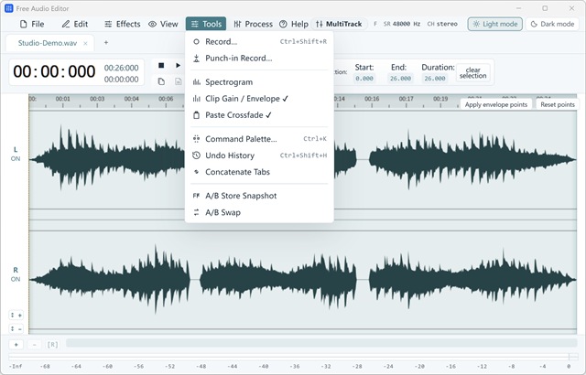Choose A/B Swap entry
The image size is (586, 375).
(x=259, y=212)
